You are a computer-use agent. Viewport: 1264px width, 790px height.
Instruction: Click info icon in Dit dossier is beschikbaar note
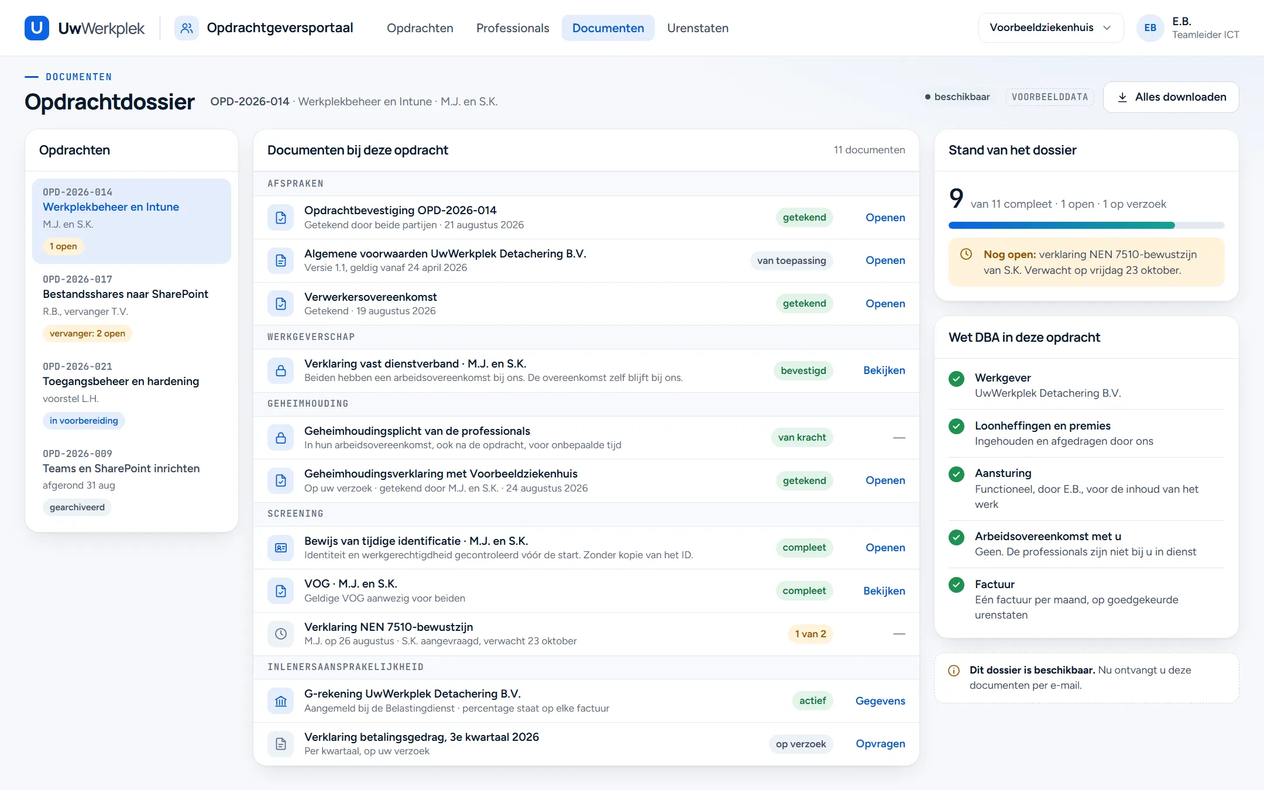click(x=954, y=671)
